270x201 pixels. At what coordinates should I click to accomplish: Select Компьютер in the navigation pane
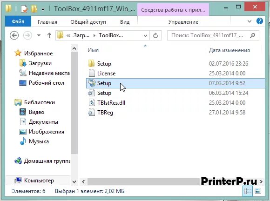(39, 181)
